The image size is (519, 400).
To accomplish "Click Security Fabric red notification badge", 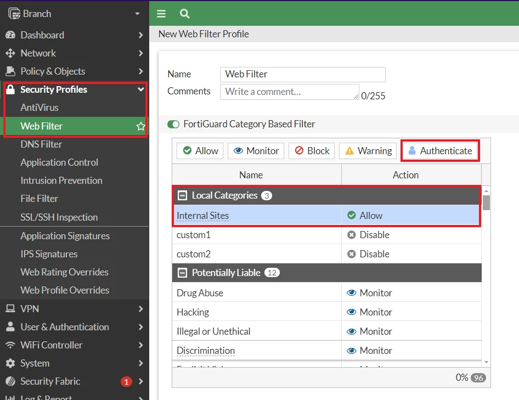I will pyautogui.click(x=126, y=382).
